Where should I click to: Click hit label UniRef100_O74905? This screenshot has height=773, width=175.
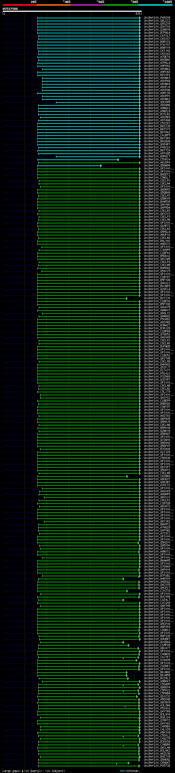[x=157, y=660]
